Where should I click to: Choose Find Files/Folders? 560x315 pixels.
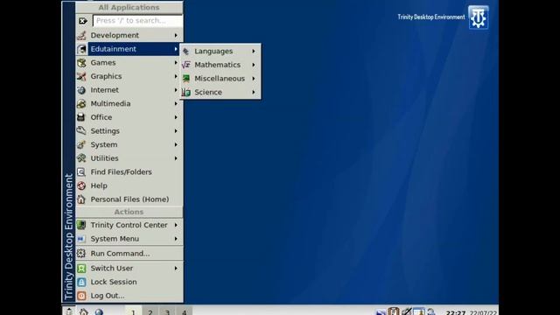(x=129, y=172)
